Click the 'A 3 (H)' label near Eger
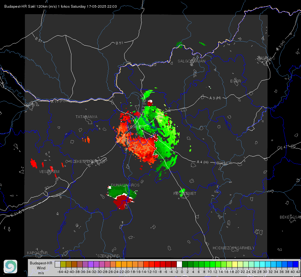The image size is (301, 277). click(215, 98)
